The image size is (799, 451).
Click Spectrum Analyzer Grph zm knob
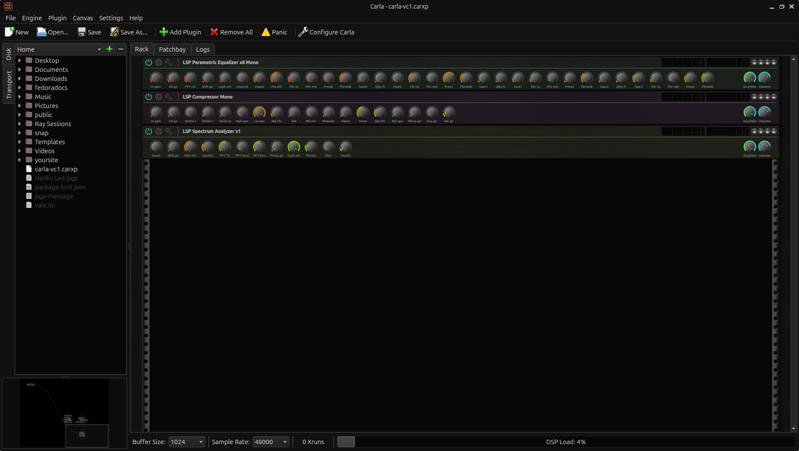pyautogui.click(x=294, y=147)
